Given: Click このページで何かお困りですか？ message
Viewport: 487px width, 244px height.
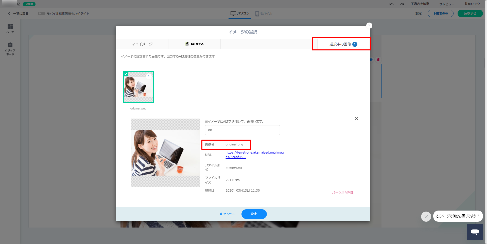Looking at the screenshot, I should pos(458,216).
